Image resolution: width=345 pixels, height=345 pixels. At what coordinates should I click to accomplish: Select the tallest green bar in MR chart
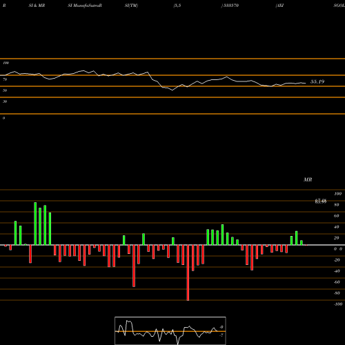point(35,224)
